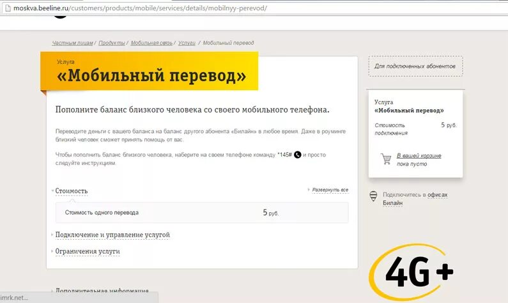This screenshot has width=508, height=303.
Task: Click the 'imrk.net...' status bar text
Action: [x=14, y=297]
